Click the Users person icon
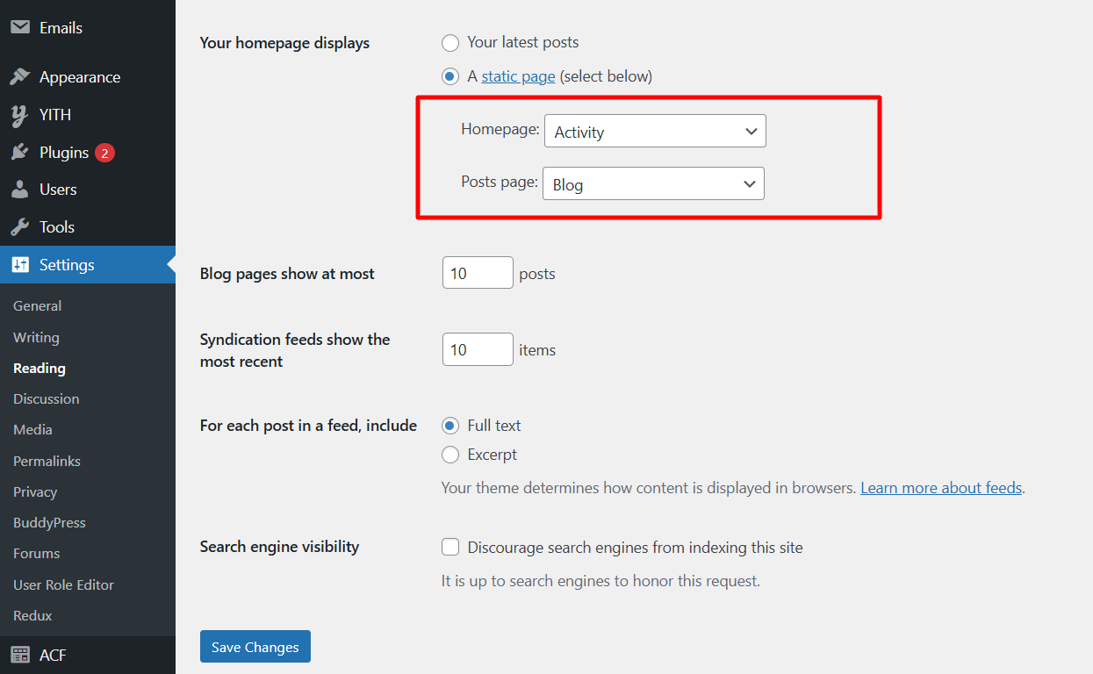The image size is (1093, 674). click(19, 190)
